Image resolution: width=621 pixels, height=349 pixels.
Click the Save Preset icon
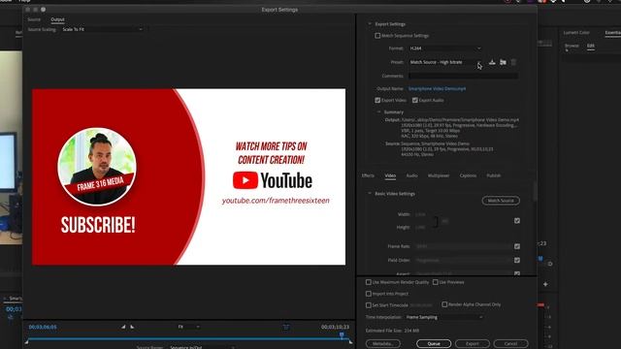tap(492, 62)
